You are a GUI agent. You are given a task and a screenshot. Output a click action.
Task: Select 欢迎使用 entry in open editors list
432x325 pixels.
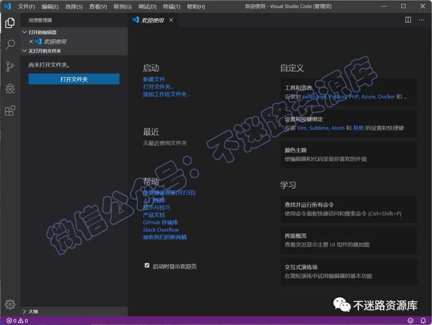point(74,41)
